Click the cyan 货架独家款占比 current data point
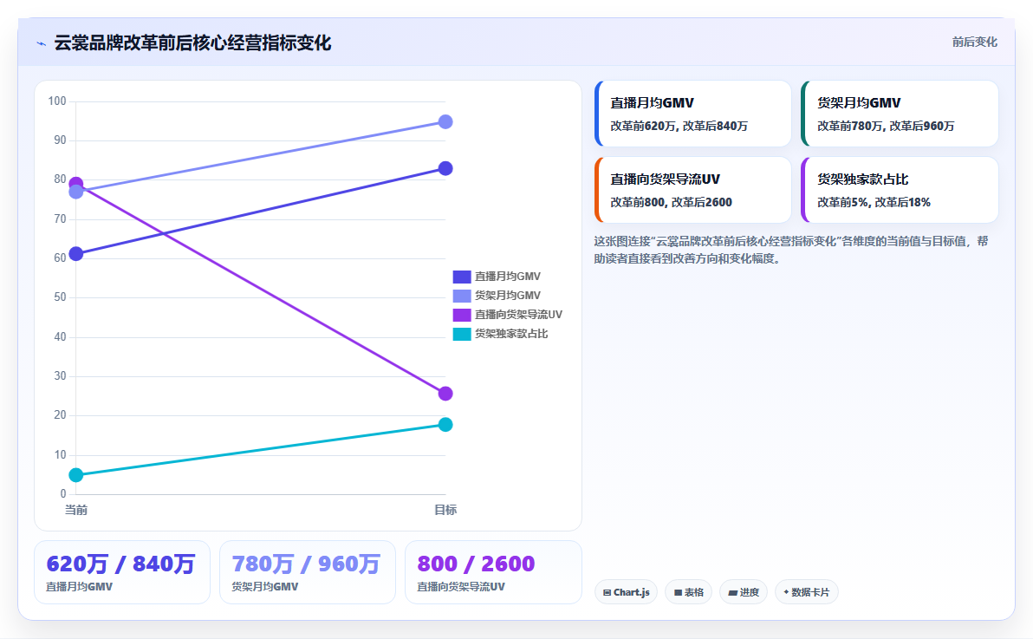The height and width of the screenshot is (639, 1033). (75, 475)
